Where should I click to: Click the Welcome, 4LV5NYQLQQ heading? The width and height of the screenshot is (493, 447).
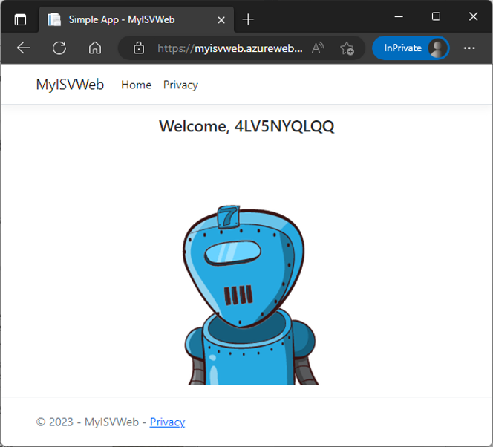[246, 126]
